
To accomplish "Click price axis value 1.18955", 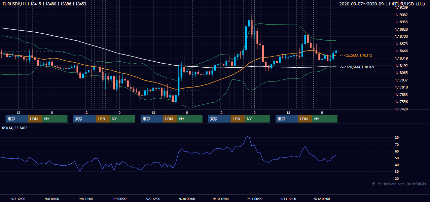I will click(401, 22).
